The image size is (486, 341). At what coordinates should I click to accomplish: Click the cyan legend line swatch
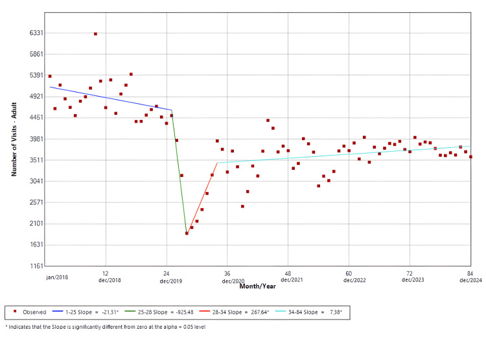(x=280, y=311)
